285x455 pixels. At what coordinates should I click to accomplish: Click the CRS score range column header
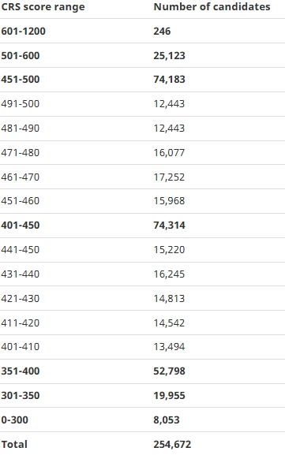pos(43,7)
